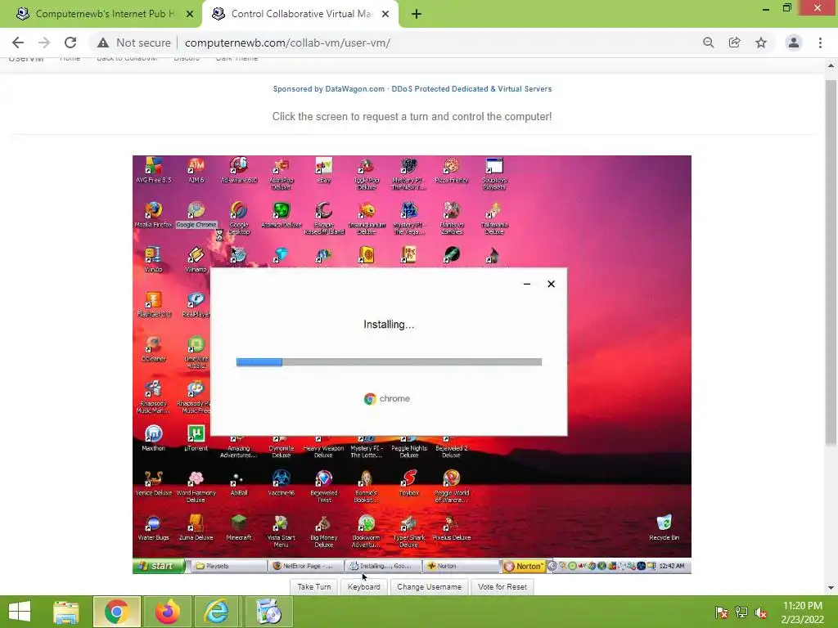The width and height of the screenshot is (838, 628).
Task: Click the Change Username button
Action: click(x=429, y=586)
